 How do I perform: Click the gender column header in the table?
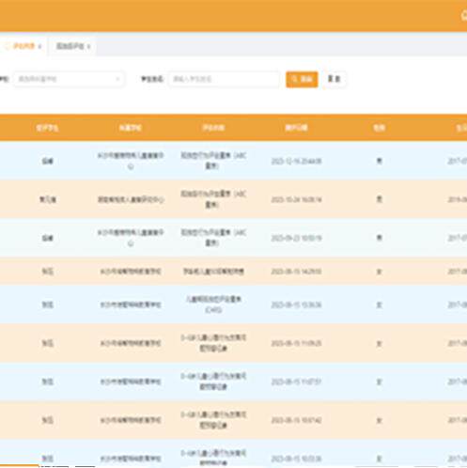coord(379,128)
